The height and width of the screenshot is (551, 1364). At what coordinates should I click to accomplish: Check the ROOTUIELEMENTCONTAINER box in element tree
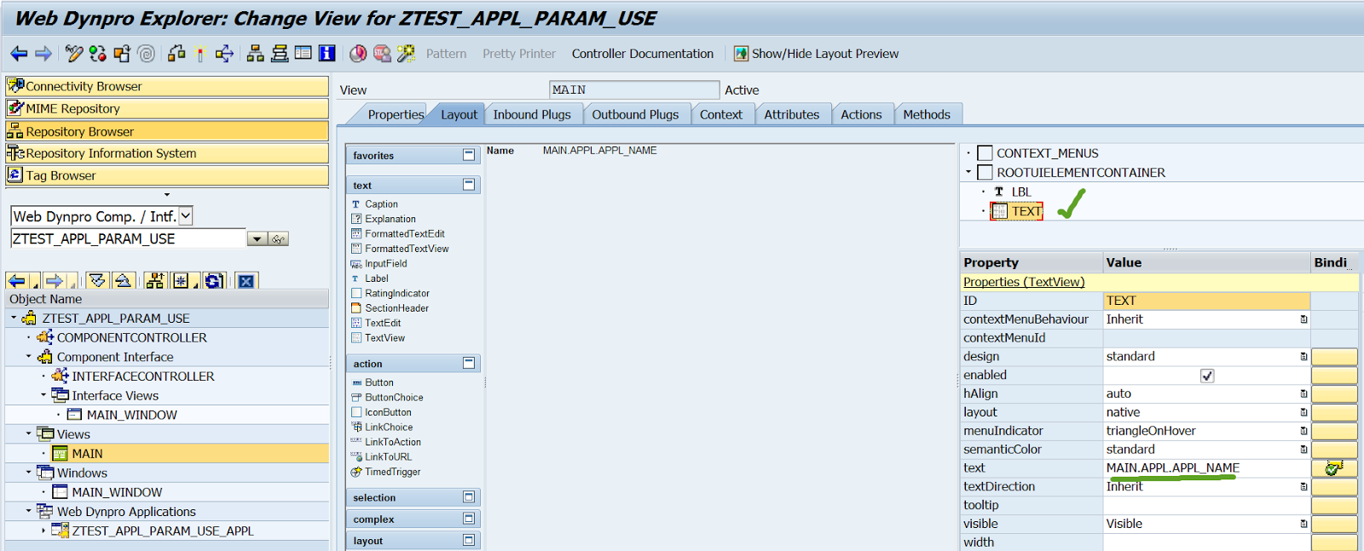[985, 172]
